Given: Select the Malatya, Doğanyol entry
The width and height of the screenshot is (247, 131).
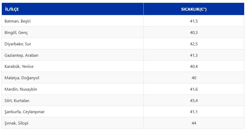Looking at the screenshot, I should (22, 78).
